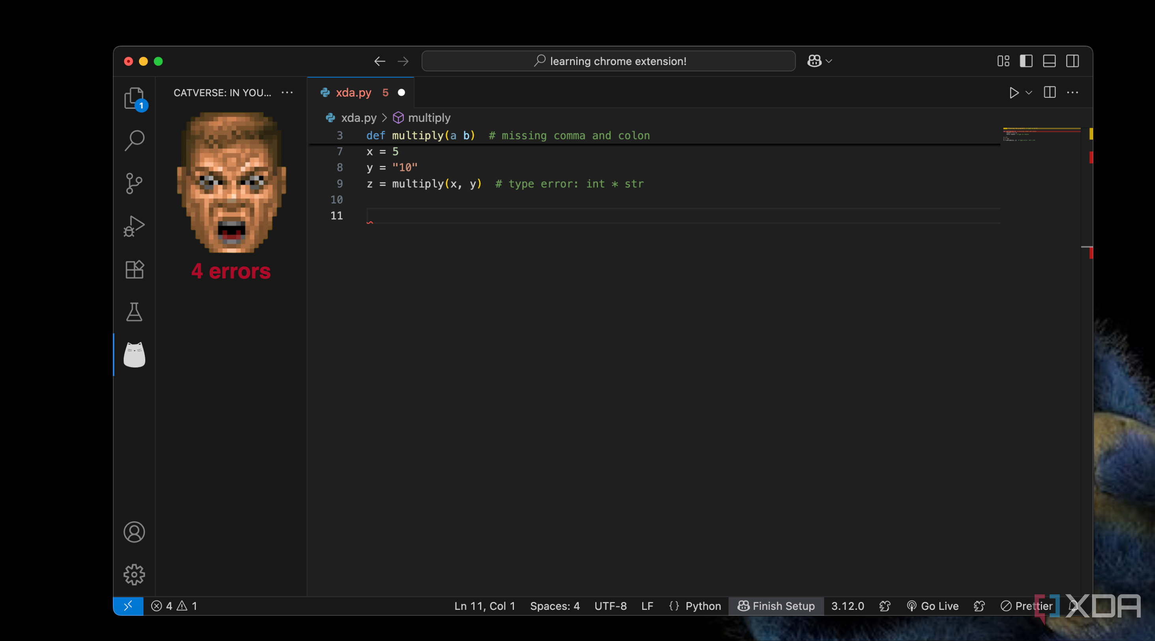Select the Catverse cat icon in activity bar
Image resolution: width=1155 pixels, height=641 pixels.
coord(134,354)
